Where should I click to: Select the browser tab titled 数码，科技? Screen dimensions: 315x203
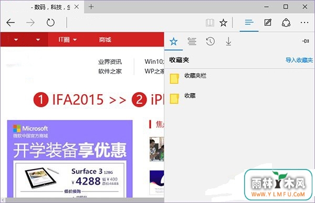coord(42,7)
